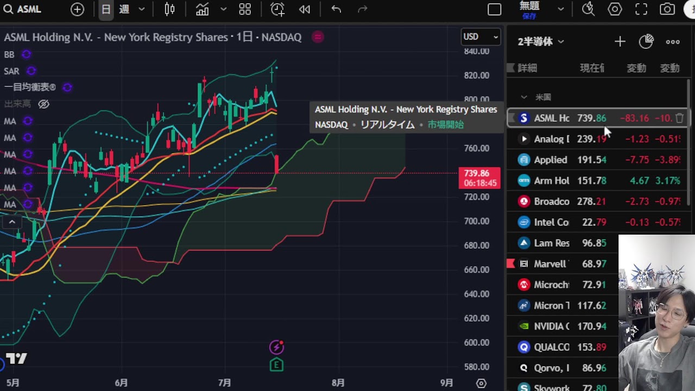Open the earnings E marker on timeline

[x=276, y=365]
